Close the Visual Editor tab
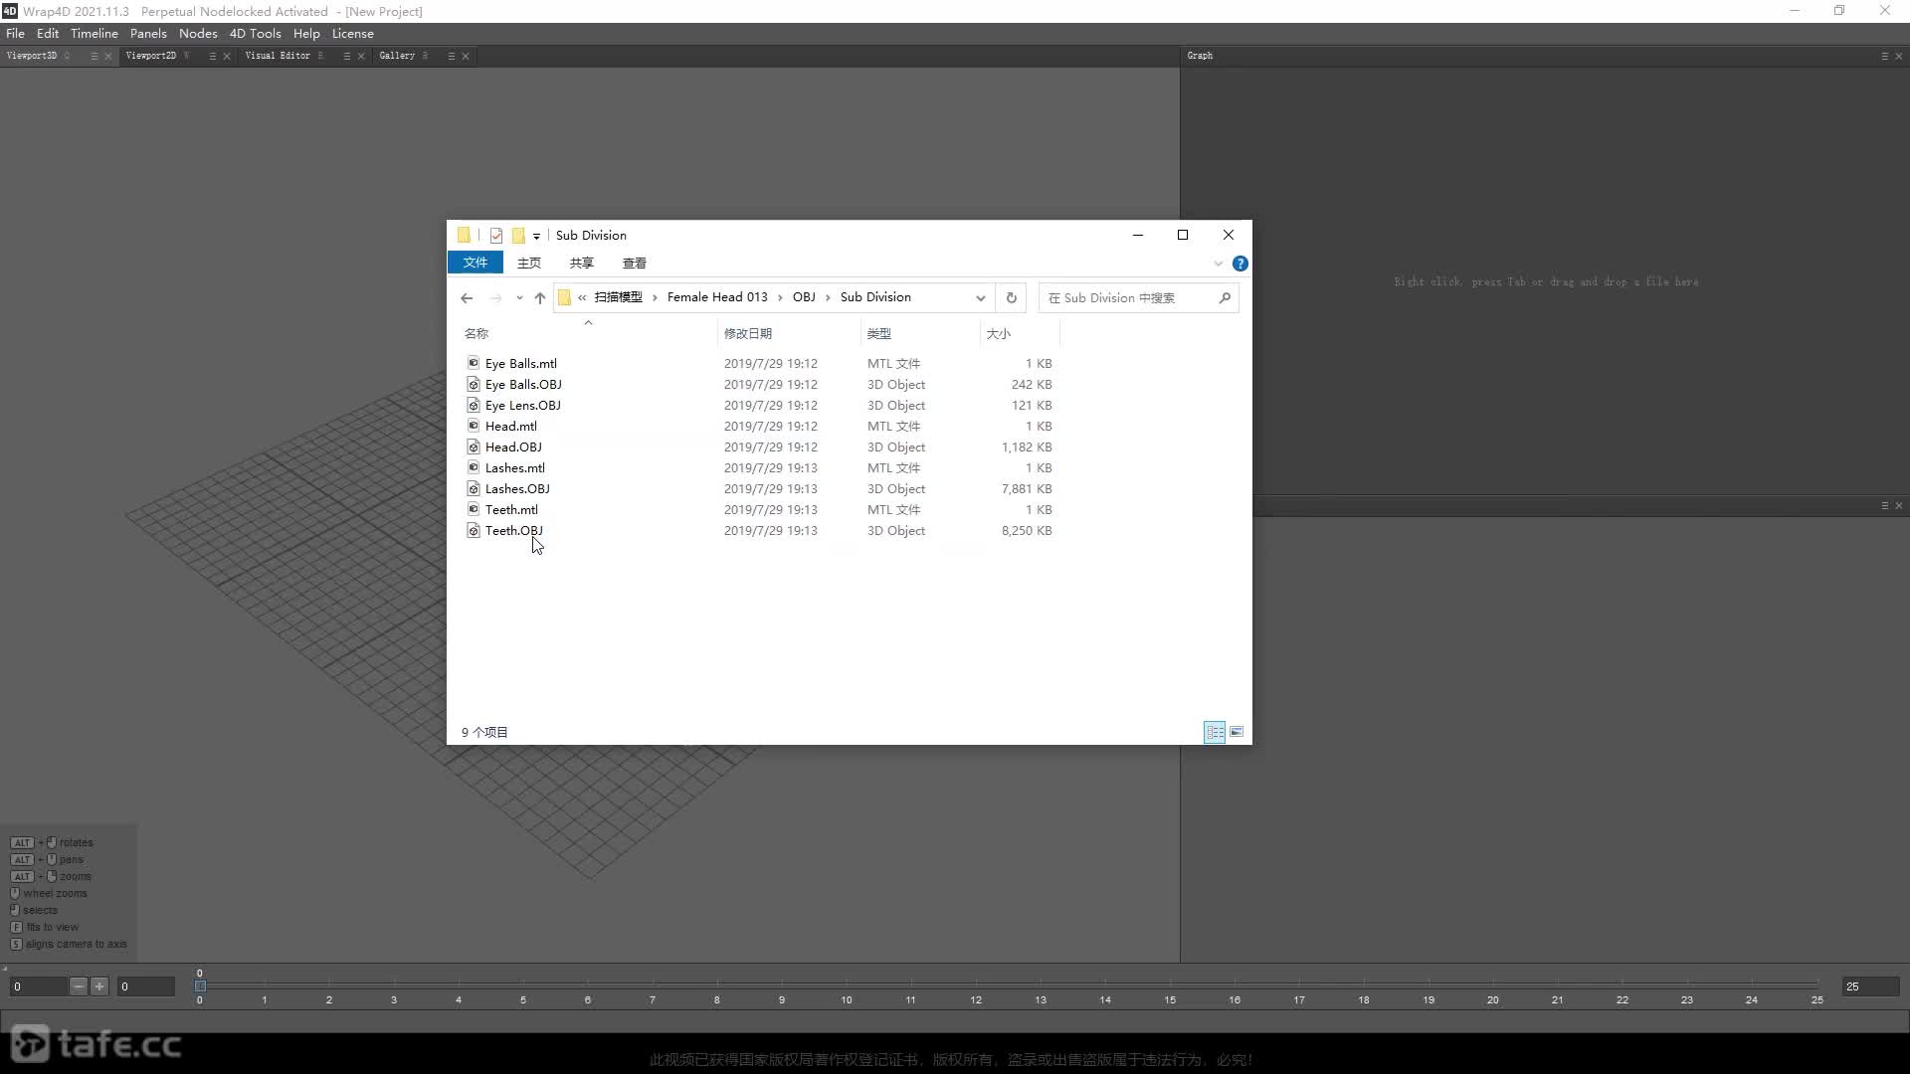 click(361, 56)
